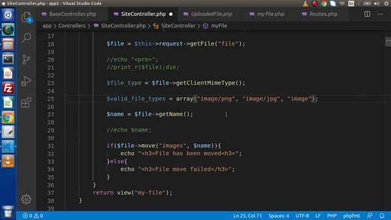This screenshot has height=220, width=391.
Task: Open the editor More Actions menu
Action: [x=380, y=14]
